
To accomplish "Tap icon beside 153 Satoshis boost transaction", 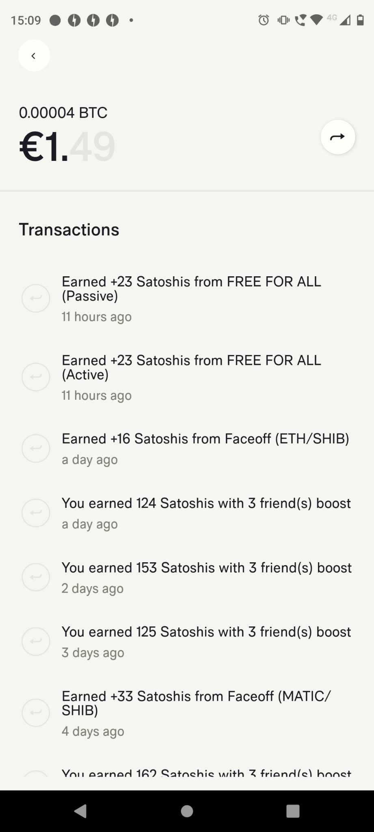I will (x=36, y=577).
